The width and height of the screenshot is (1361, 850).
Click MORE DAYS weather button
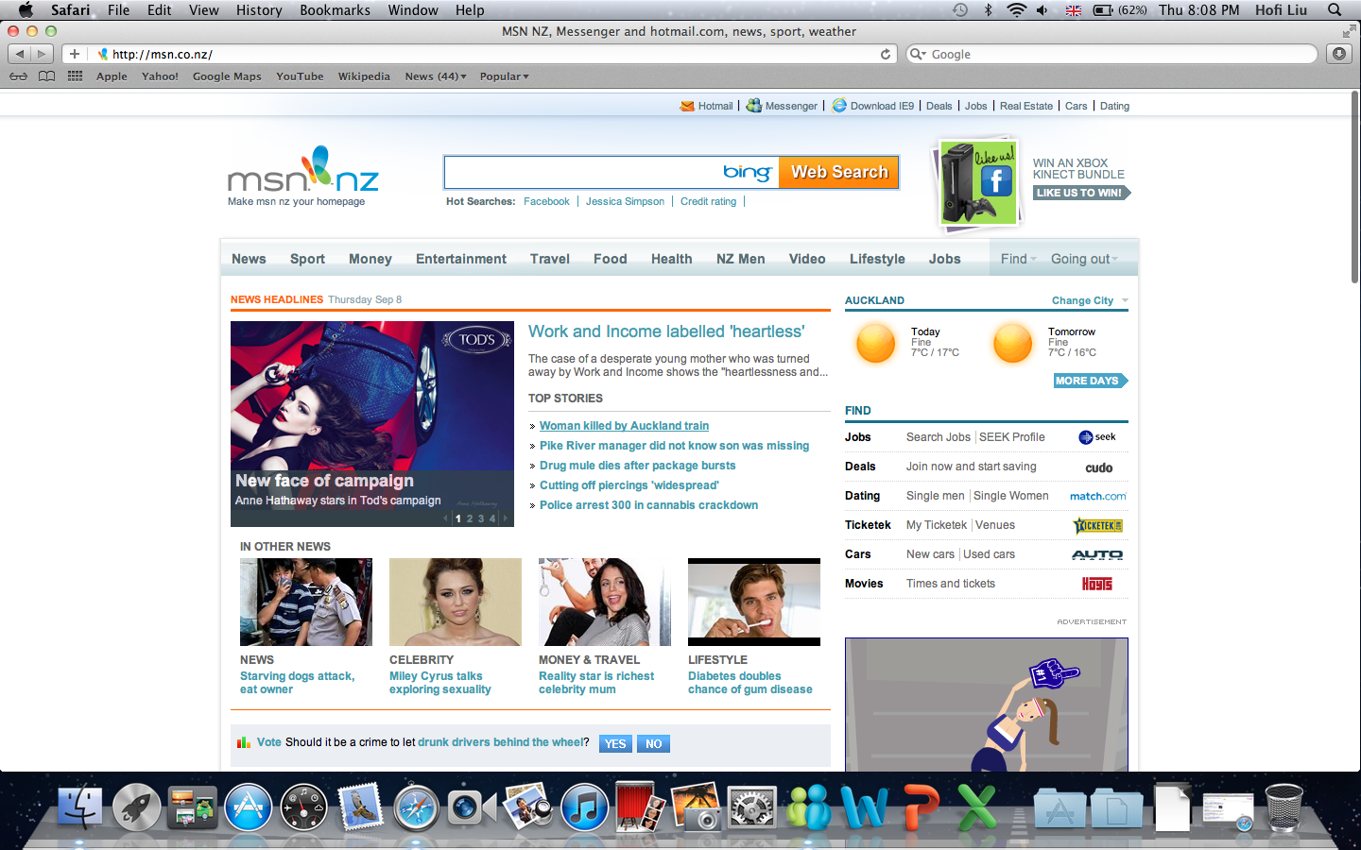pos(1090,381)
